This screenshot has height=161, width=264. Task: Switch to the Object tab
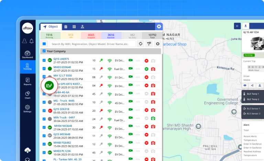click(x=51, y=27)
